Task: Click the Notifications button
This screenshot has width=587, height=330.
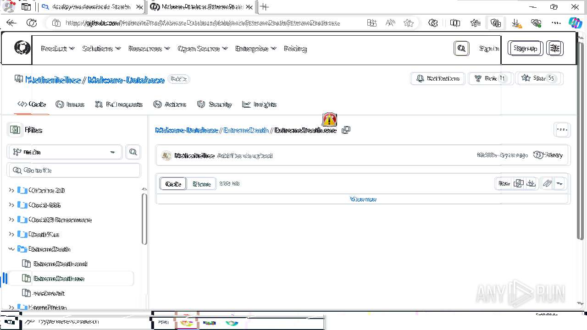Action: [437, 78]
